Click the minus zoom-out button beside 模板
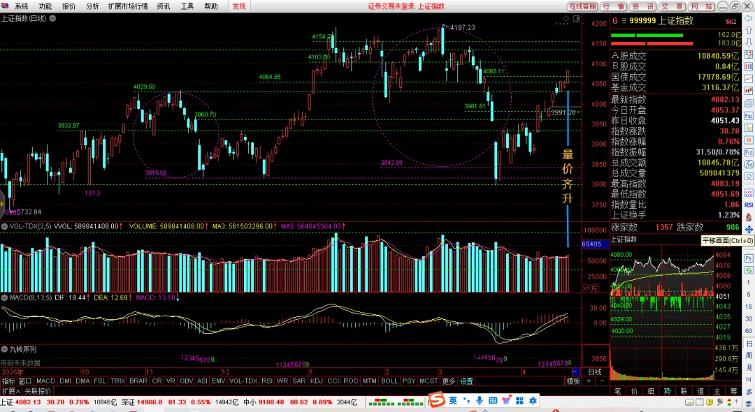Screen dimensions: 755x412 click(x=602, y=381)
